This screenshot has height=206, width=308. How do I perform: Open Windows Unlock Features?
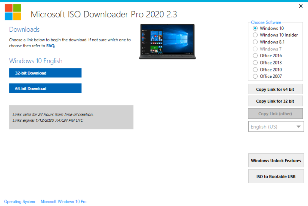pos(276,160)
